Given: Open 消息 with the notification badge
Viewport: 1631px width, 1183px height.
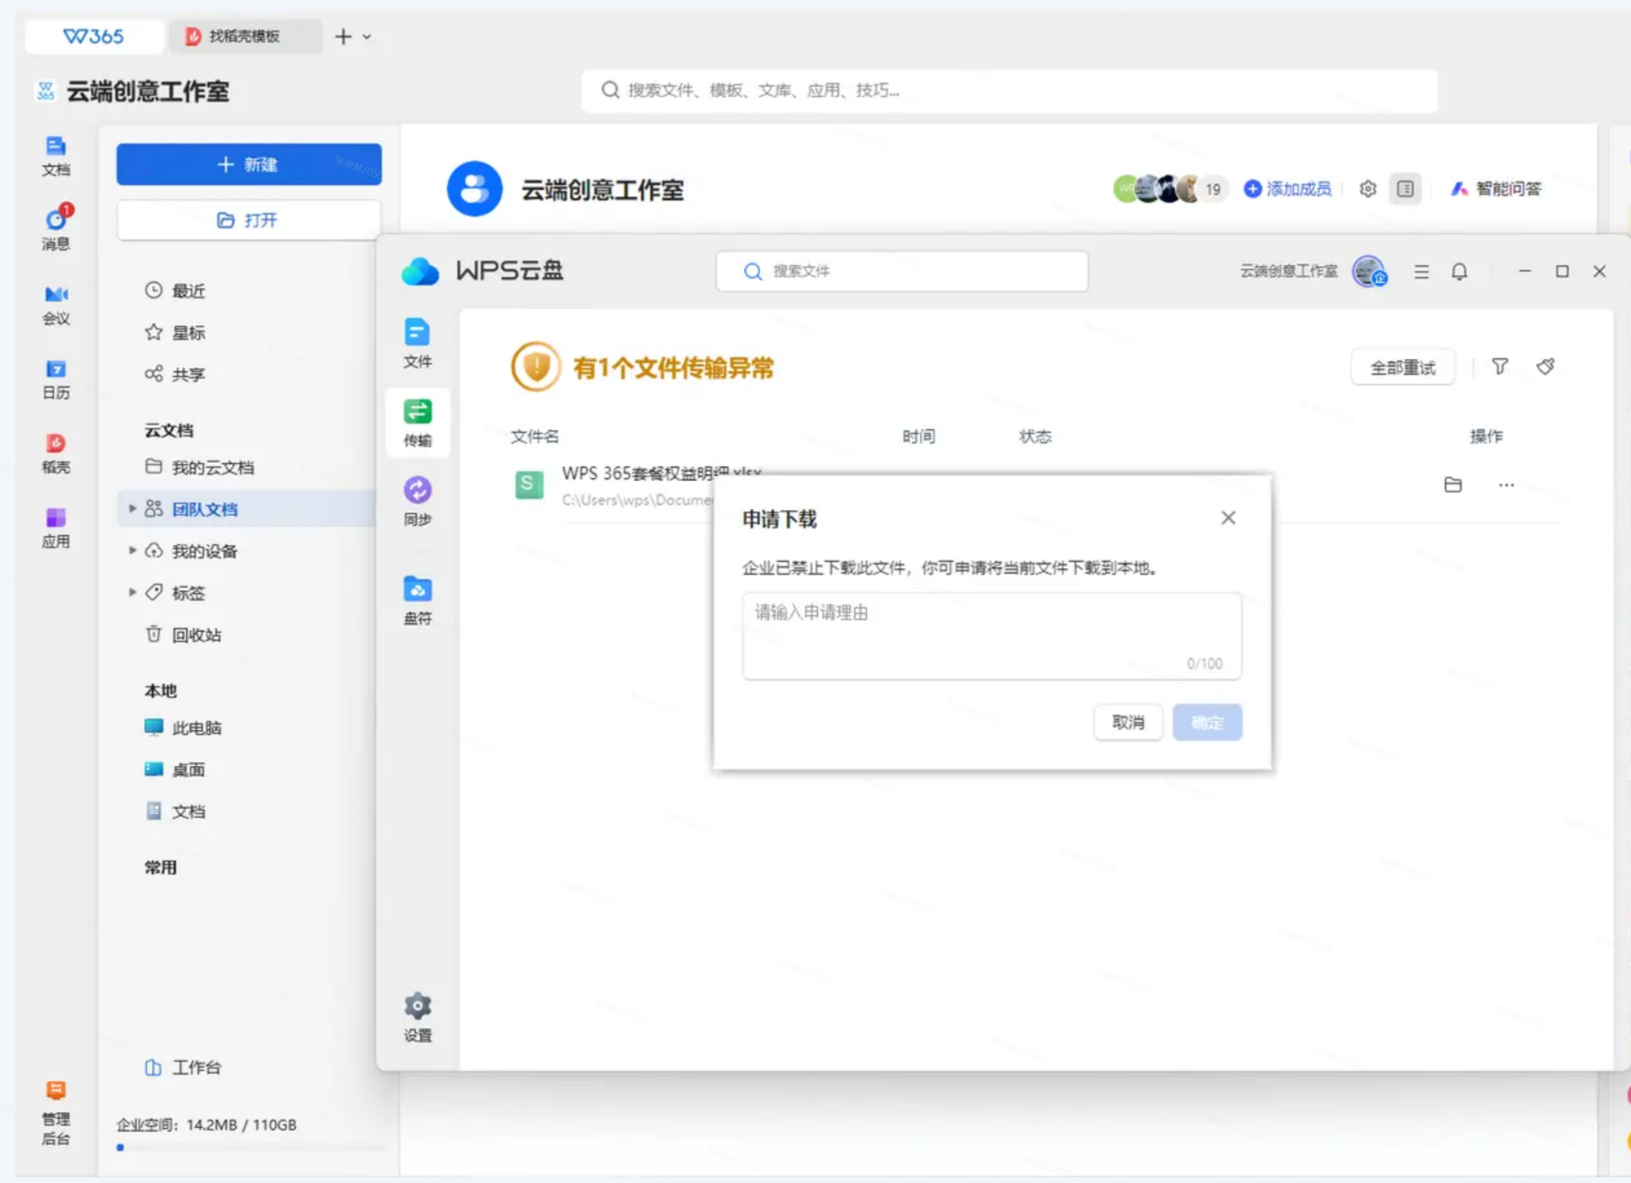Looking at the screenshot, I should [56, 228].
